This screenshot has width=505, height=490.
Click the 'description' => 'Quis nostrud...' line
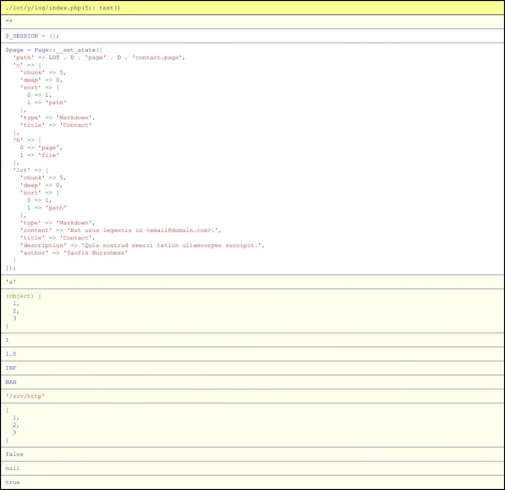142,245
